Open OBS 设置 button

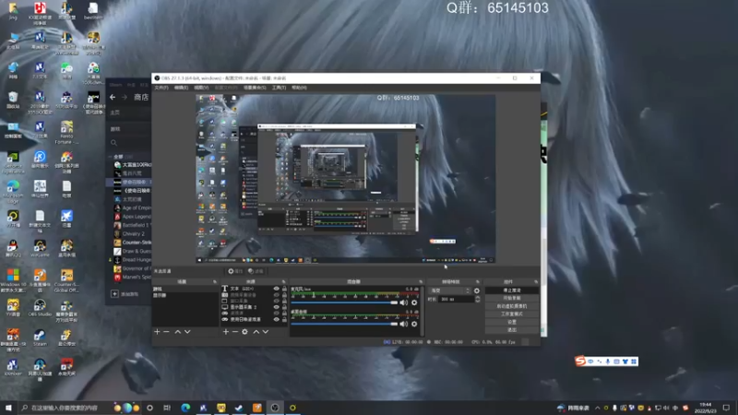[512, 322]
